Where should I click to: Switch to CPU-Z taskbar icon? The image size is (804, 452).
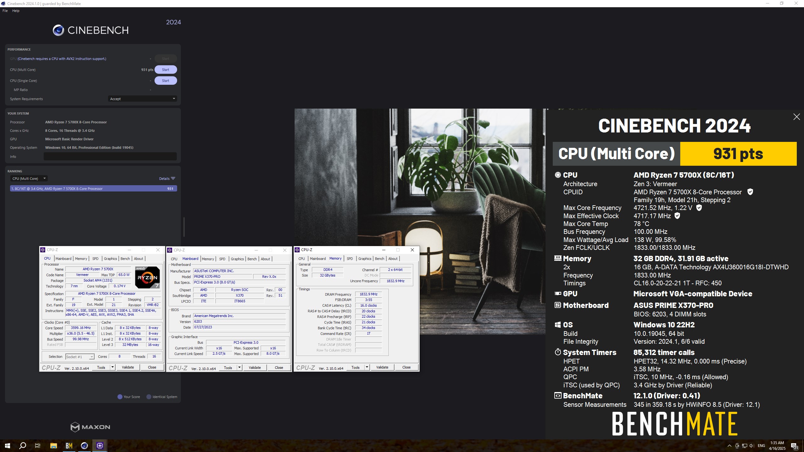click(x=100, y=446)
